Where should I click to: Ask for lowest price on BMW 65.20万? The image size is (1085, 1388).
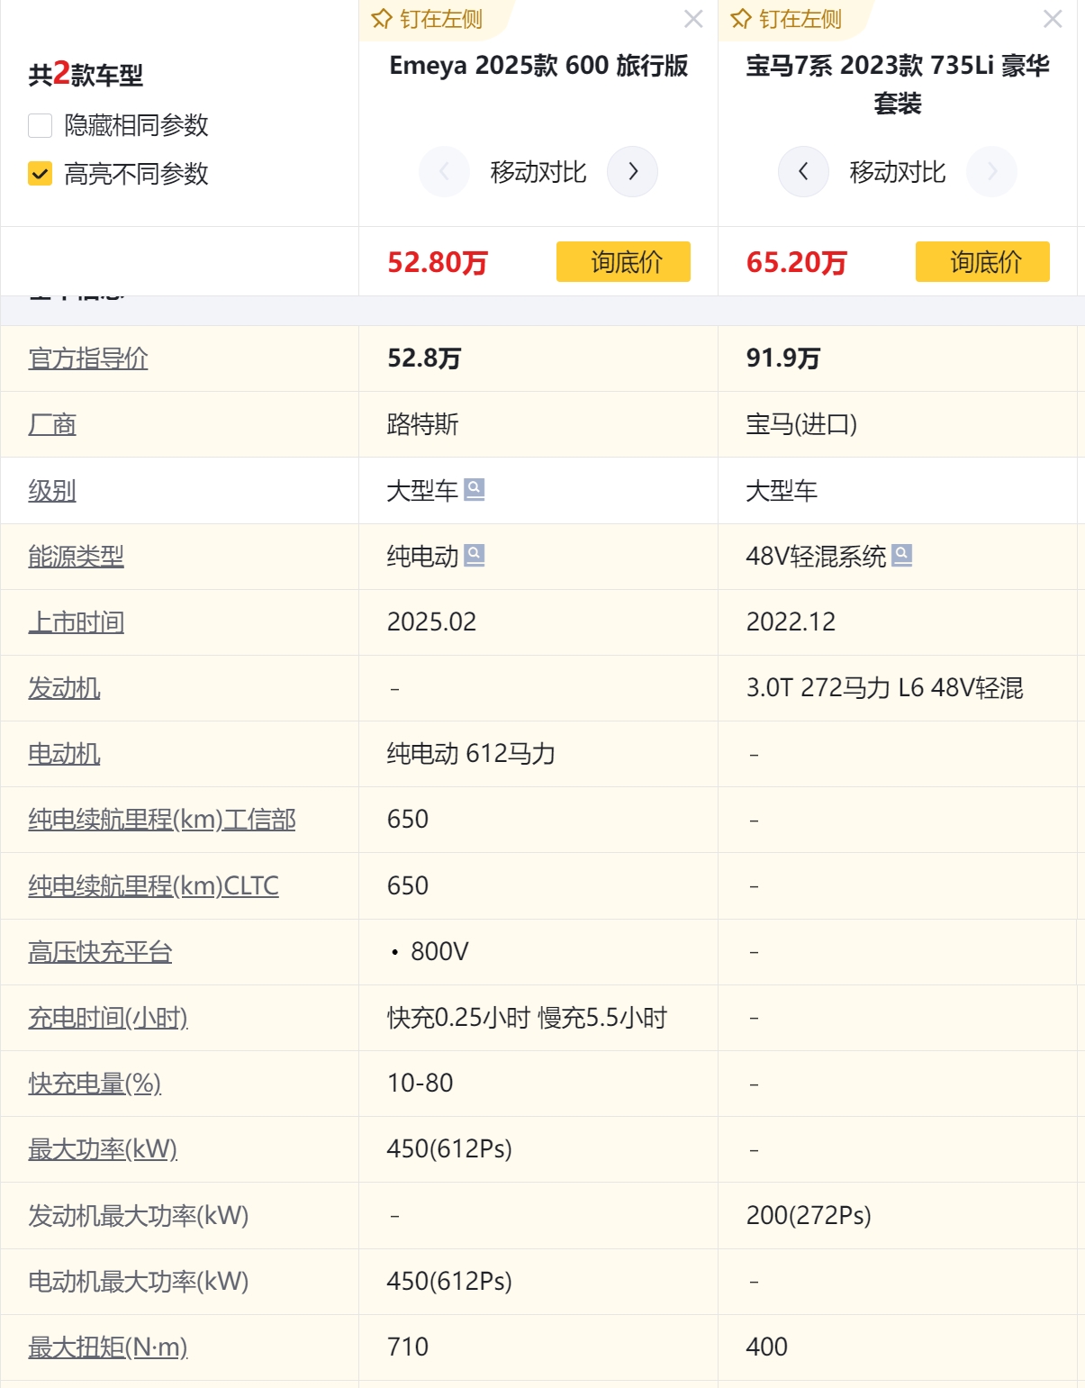[982, 261]
